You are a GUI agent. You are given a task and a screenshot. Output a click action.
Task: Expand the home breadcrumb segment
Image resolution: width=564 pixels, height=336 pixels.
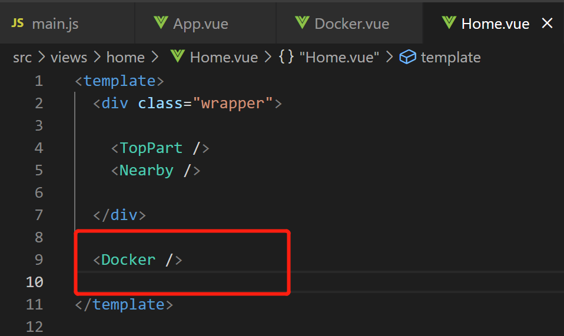coord(125,57)
